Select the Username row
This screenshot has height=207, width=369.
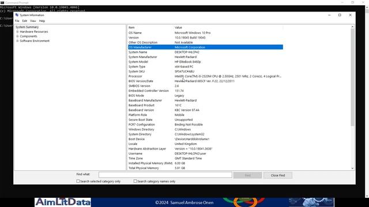point(205,154)
